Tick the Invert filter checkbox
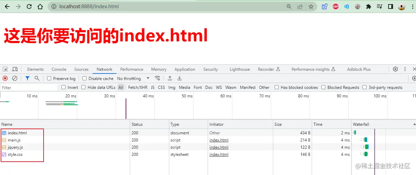This screenshot has width=416, height=175. 63,87
